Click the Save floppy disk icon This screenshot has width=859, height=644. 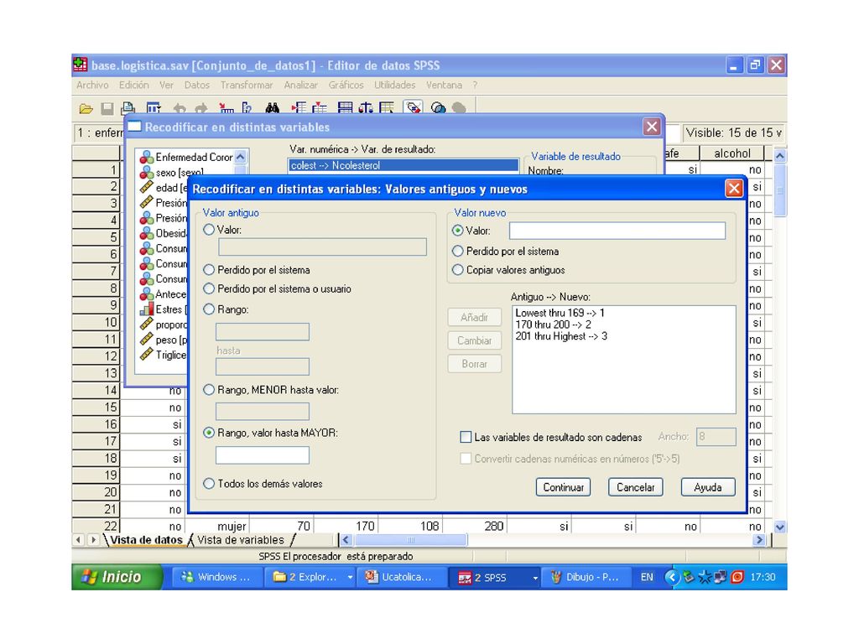click(x=107, y=108)
